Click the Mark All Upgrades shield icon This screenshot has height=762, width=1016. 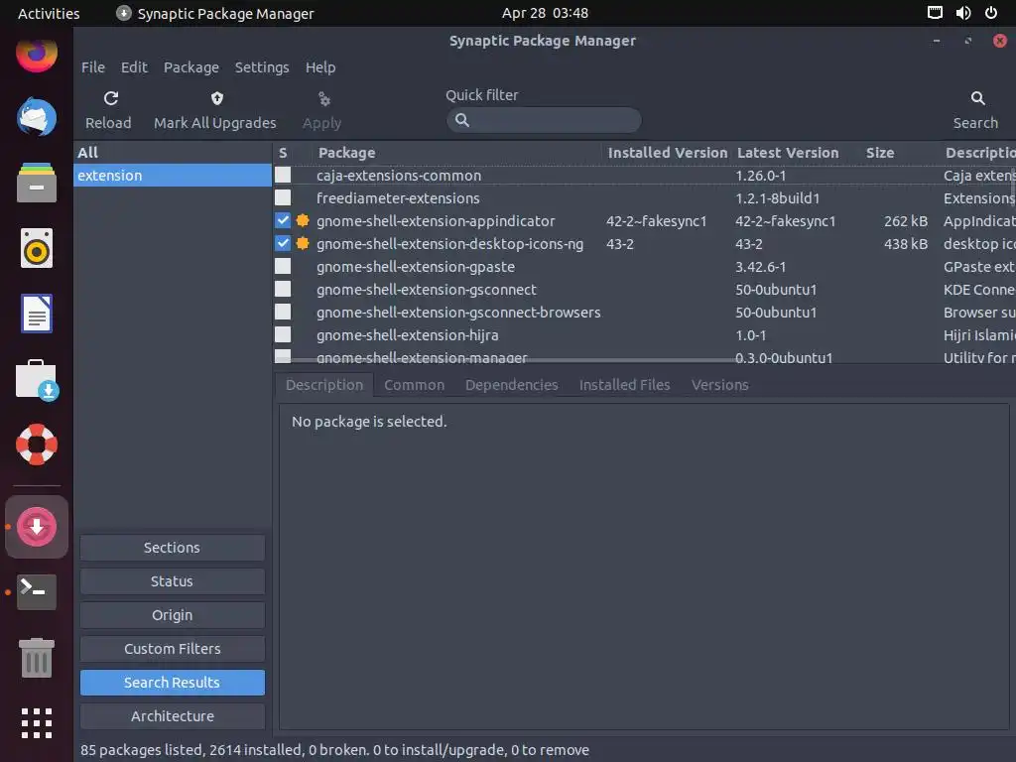[x=217, y=98]
